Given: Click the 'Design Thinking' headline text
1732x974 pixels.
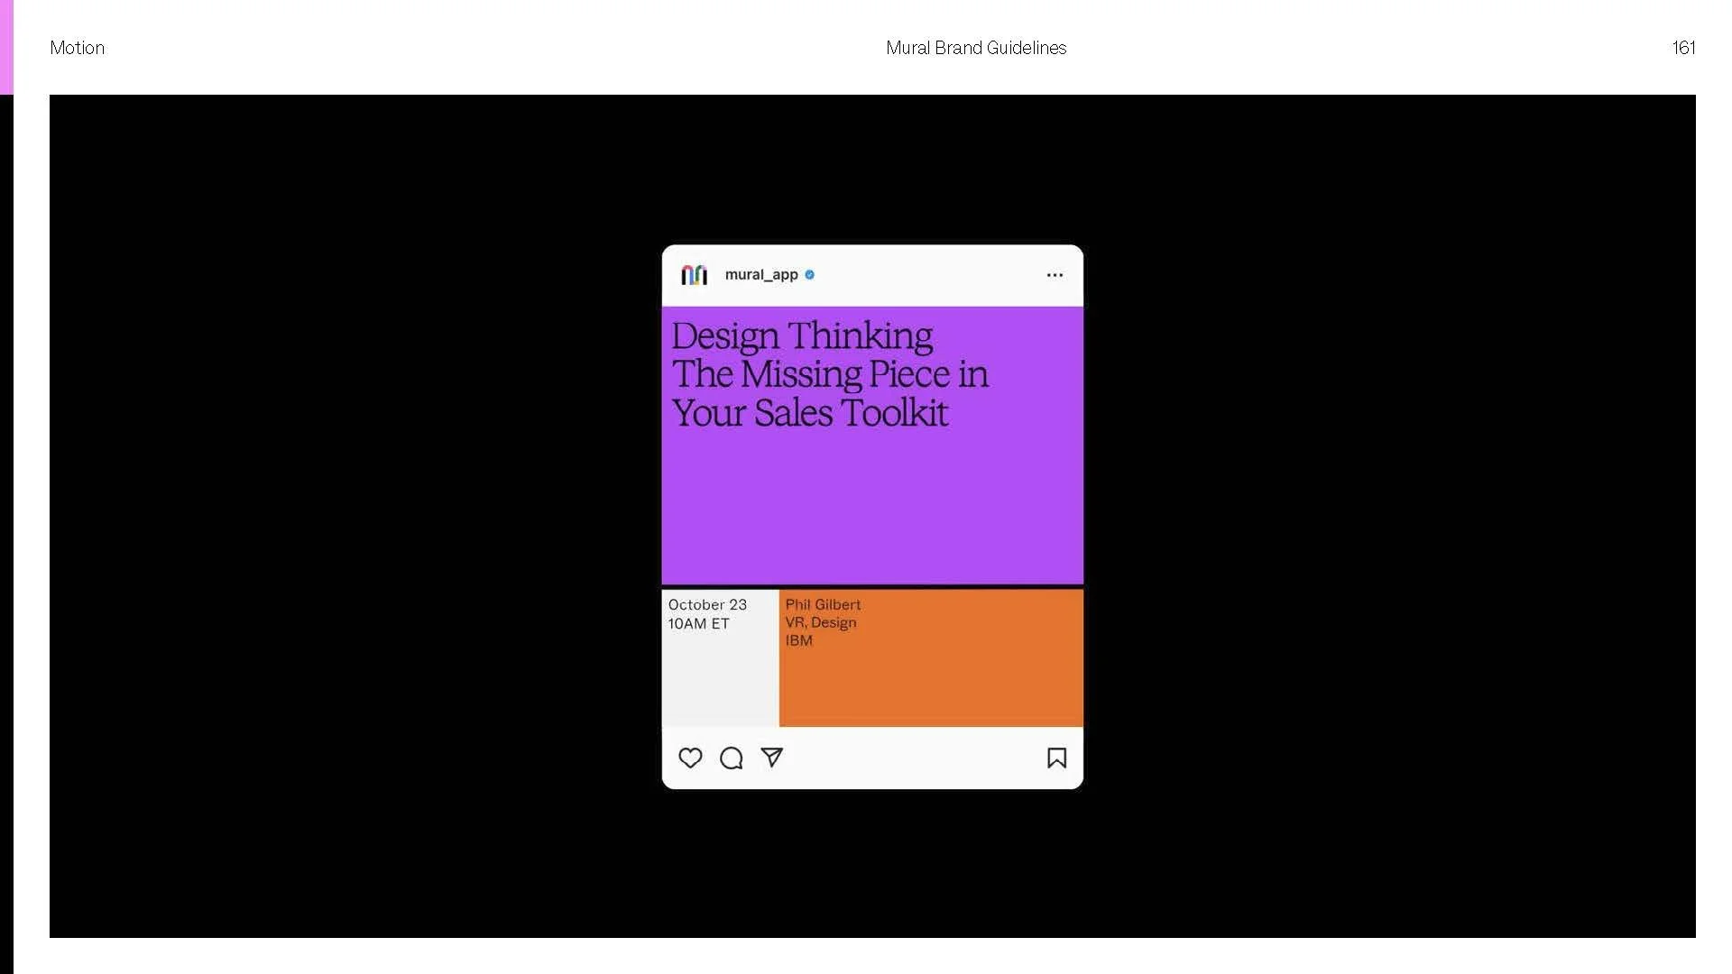Looking at the screenshot, I should 802,336.
